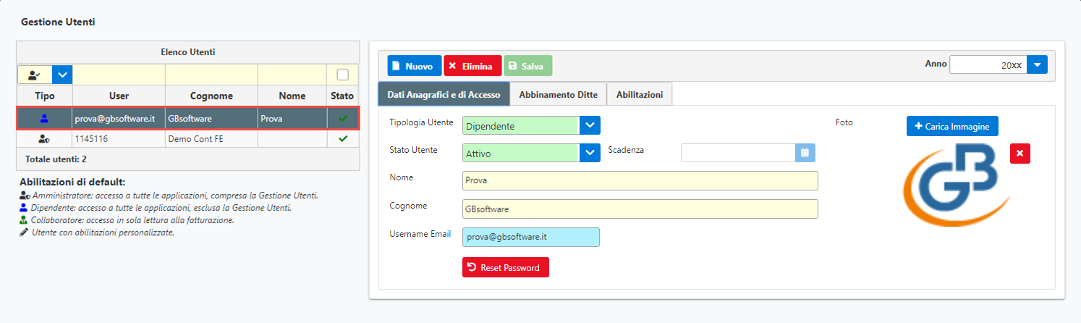Open the Scadenza calendar picker icon
The image size is (1081, 323).
point(805,152)
